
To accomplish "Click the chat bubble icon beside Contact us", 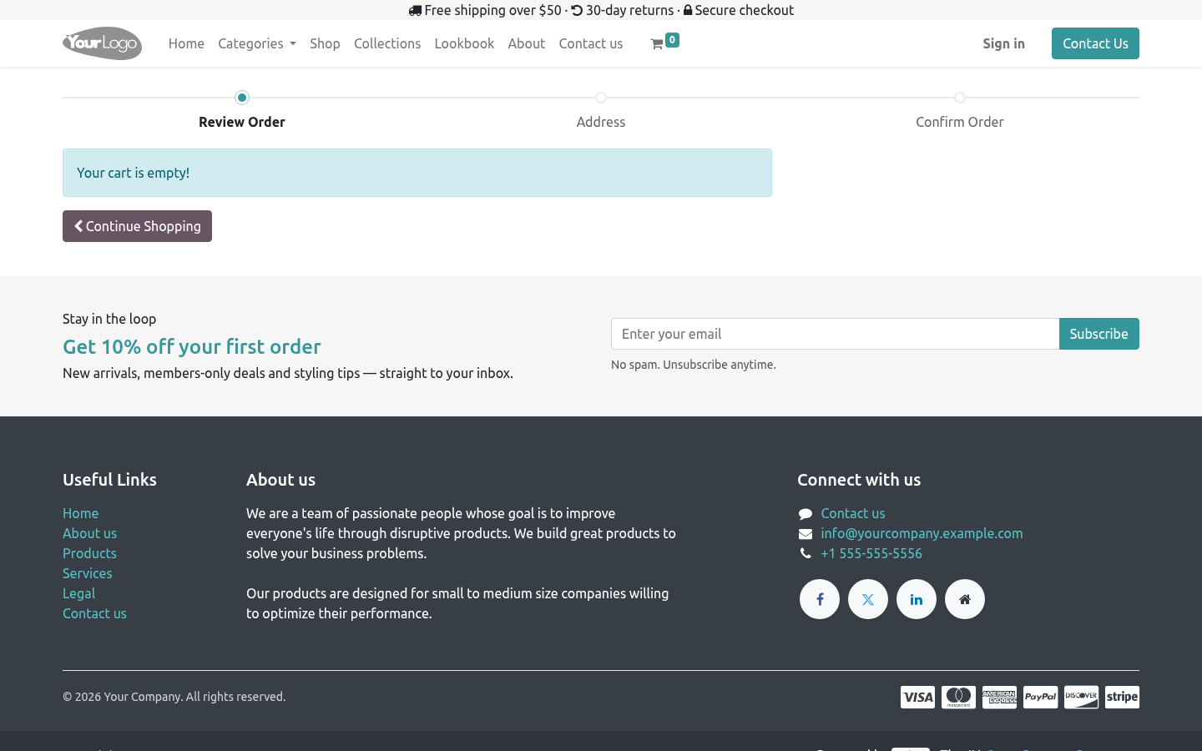I will pos(806,514).
